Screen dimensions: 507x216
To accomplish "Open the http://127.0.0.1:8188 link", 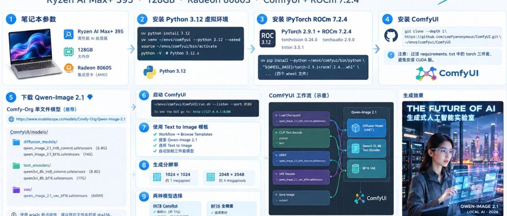I will tap(211, 112).
